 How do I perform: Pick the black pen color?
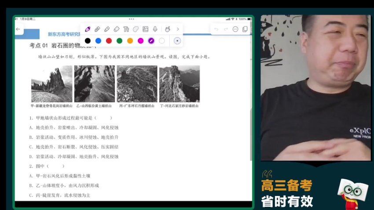tap(88, 41)
